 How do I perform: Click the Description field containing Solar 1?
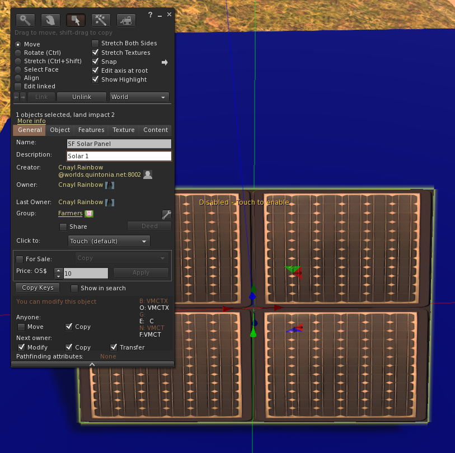tap(119, 156)
